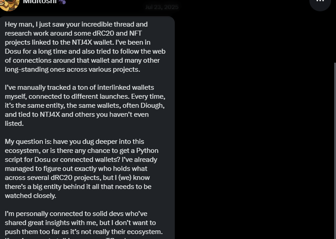Click the words 'NTJ4X wallet' in first paragraph
The width and height of the screenshot is (336, 239).
(93, 42)
